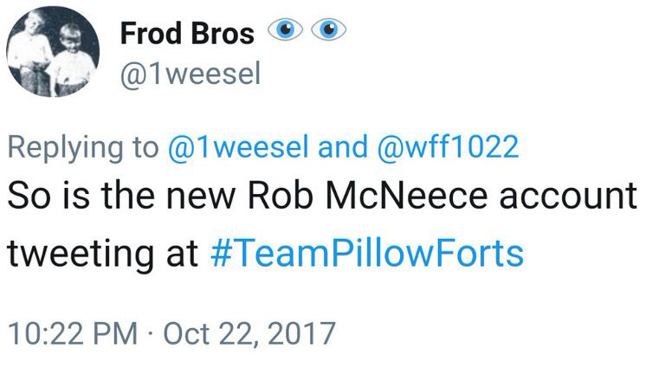
Task: Click the Frod Bros display name
Action: (x=187, y=34)
